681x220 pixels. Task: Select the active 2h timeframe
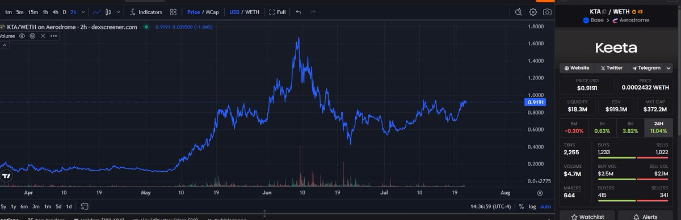click(x=74, y=11)
